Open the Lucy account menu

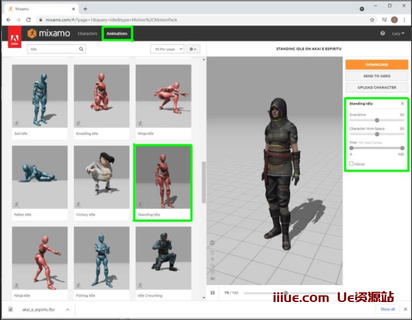click(398, 34)
